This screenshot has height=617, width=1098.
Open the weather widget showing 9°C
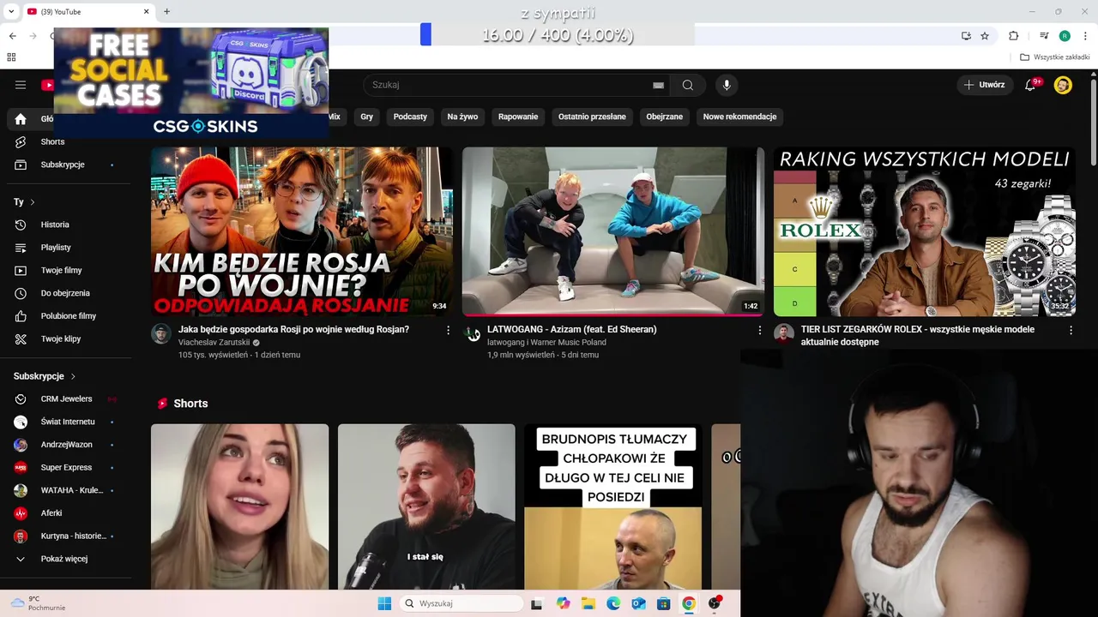coord(39,603)
